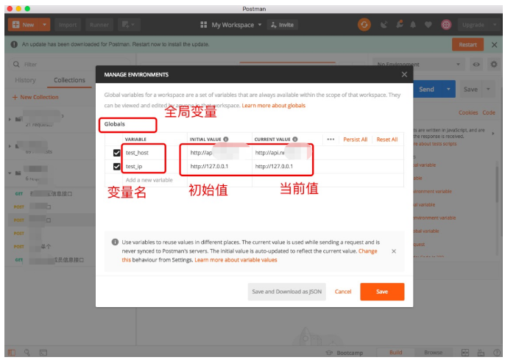
Task: Expand the tests snippets arrow on right
Action: [492, 133]
